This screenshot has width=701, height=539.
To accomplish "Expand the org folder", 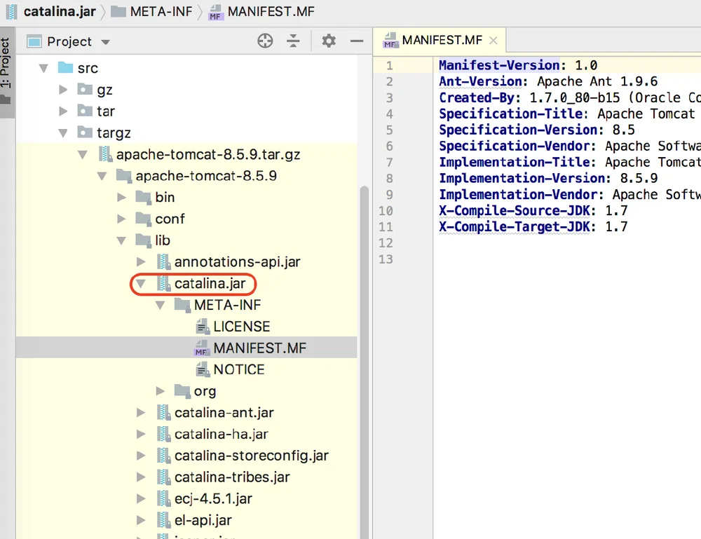I will coord(161,391).
